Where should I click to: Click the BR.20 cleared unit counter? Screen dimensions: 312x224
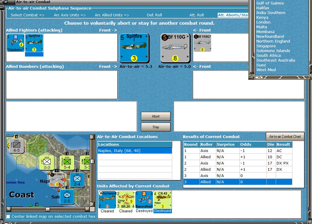pos(126,200)
